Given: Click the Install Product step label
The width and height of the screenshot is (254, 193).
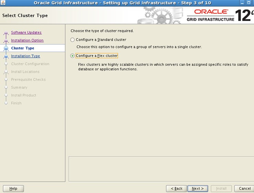Looking at the screenshot, I should click(x=24, y=95).
